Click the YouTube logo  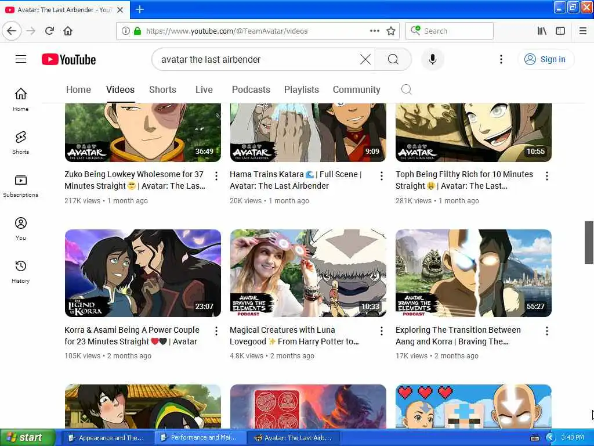click(x=68, y=60)
